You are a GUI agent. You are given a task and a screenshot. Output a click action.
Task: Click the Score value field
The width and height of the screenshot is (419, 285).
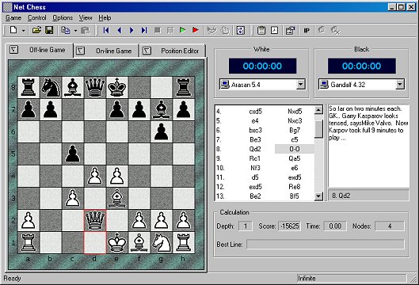coord(290,226)
